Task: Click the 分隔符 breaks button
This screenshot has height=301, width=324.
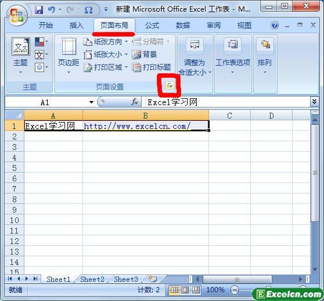Action: pyautogui.click(x=151, y=42)
